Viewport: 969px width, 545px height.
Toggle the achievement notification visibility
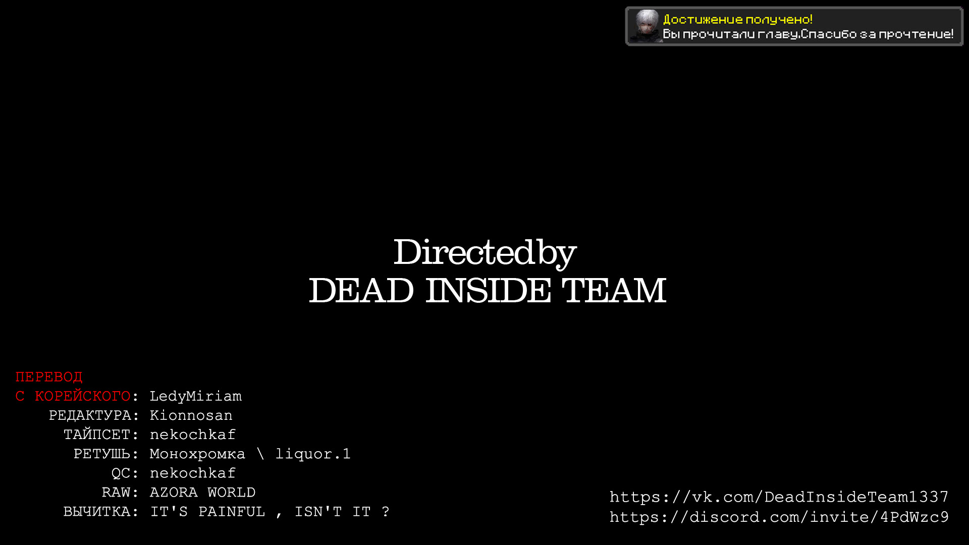pos(795,27)
